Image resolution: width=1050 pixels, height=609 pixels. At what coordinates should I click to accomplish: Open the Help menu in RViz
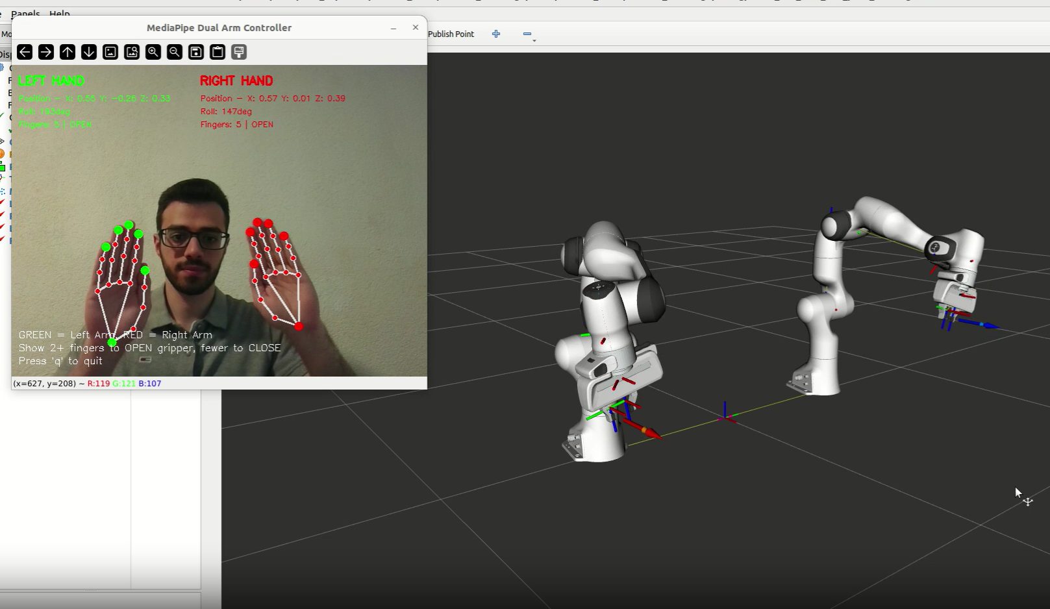click(59, 13)
